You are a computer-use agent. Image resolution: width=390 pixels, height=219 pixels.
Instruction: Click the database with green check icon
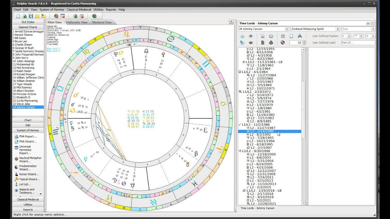tap(75, 16)
